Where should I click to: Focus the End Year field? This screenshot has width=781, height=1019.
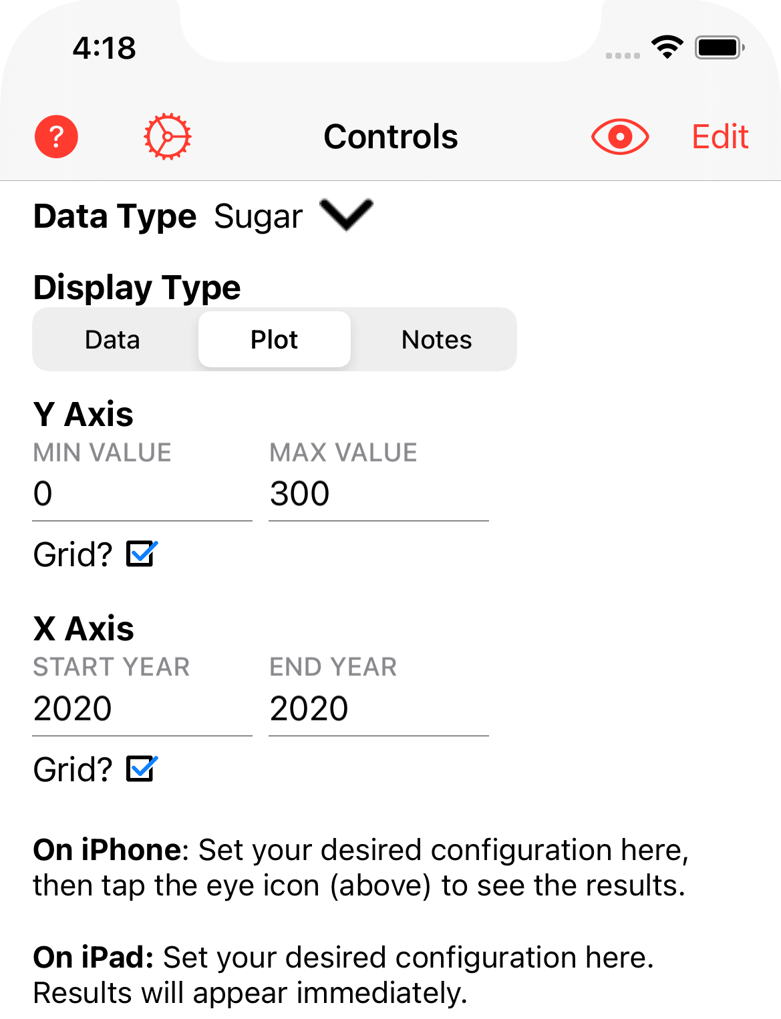tap(379, 708)
